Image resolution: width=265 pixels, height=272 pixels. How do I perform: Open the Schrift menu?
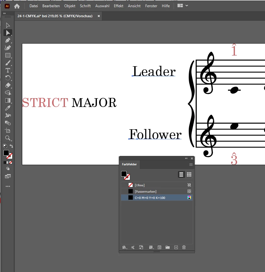pyautogui.click(x=85, y=6)
